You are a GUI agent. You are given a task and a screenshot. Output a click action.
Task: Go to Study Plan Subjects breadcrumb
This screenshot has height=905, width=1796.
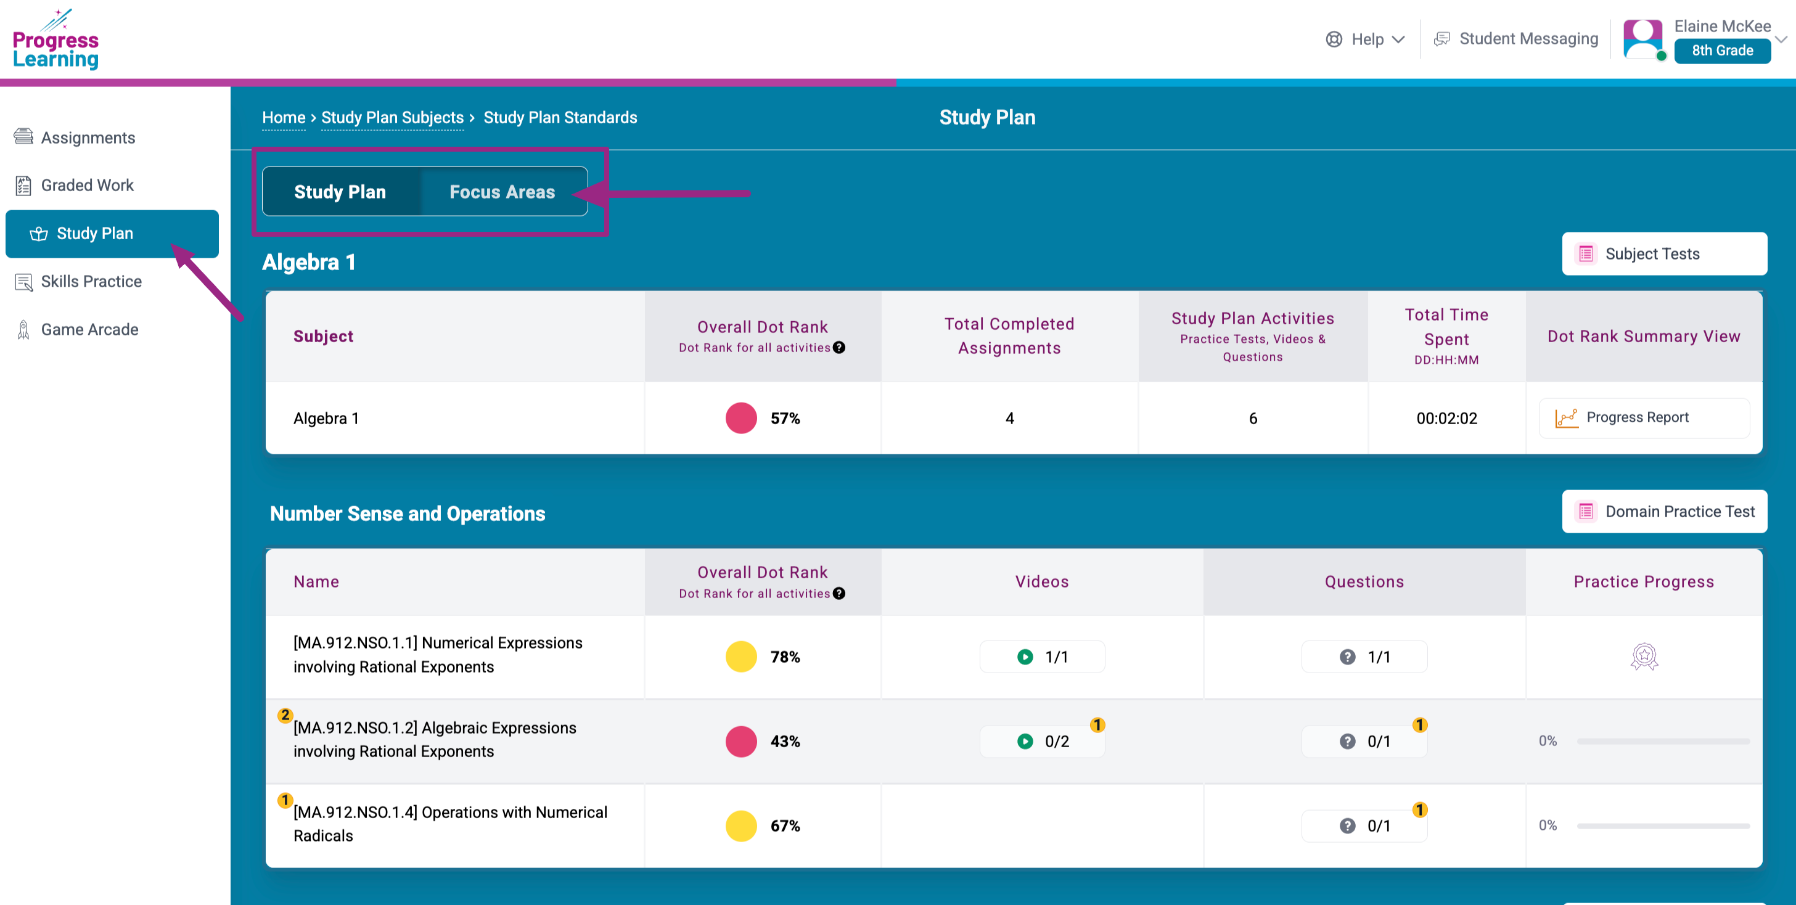[x=392, y=117]
